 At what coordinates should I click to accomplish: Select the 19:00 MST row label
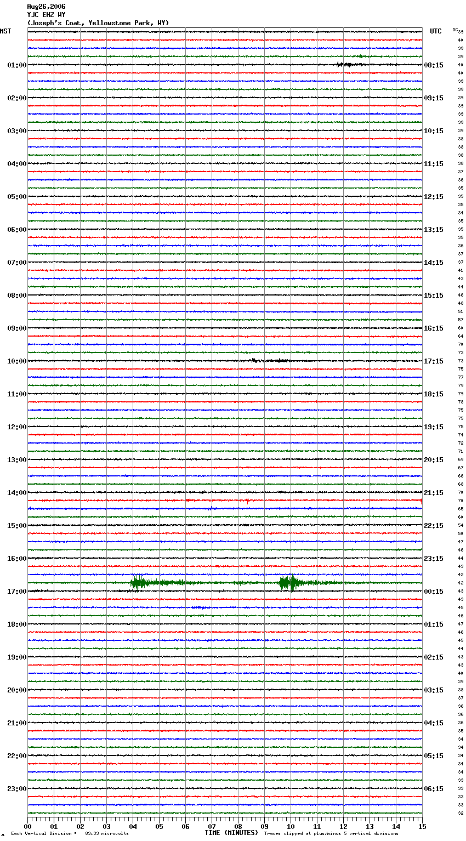[x=17, y=657]
